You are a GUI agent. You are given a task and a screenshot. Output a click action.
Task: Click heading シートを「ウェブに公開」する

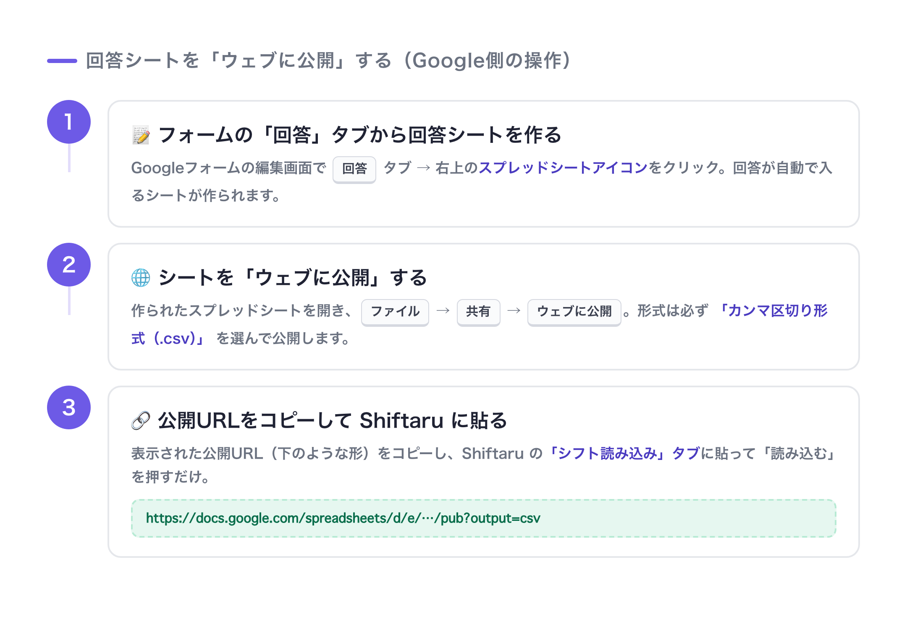(x=293, y=278)
